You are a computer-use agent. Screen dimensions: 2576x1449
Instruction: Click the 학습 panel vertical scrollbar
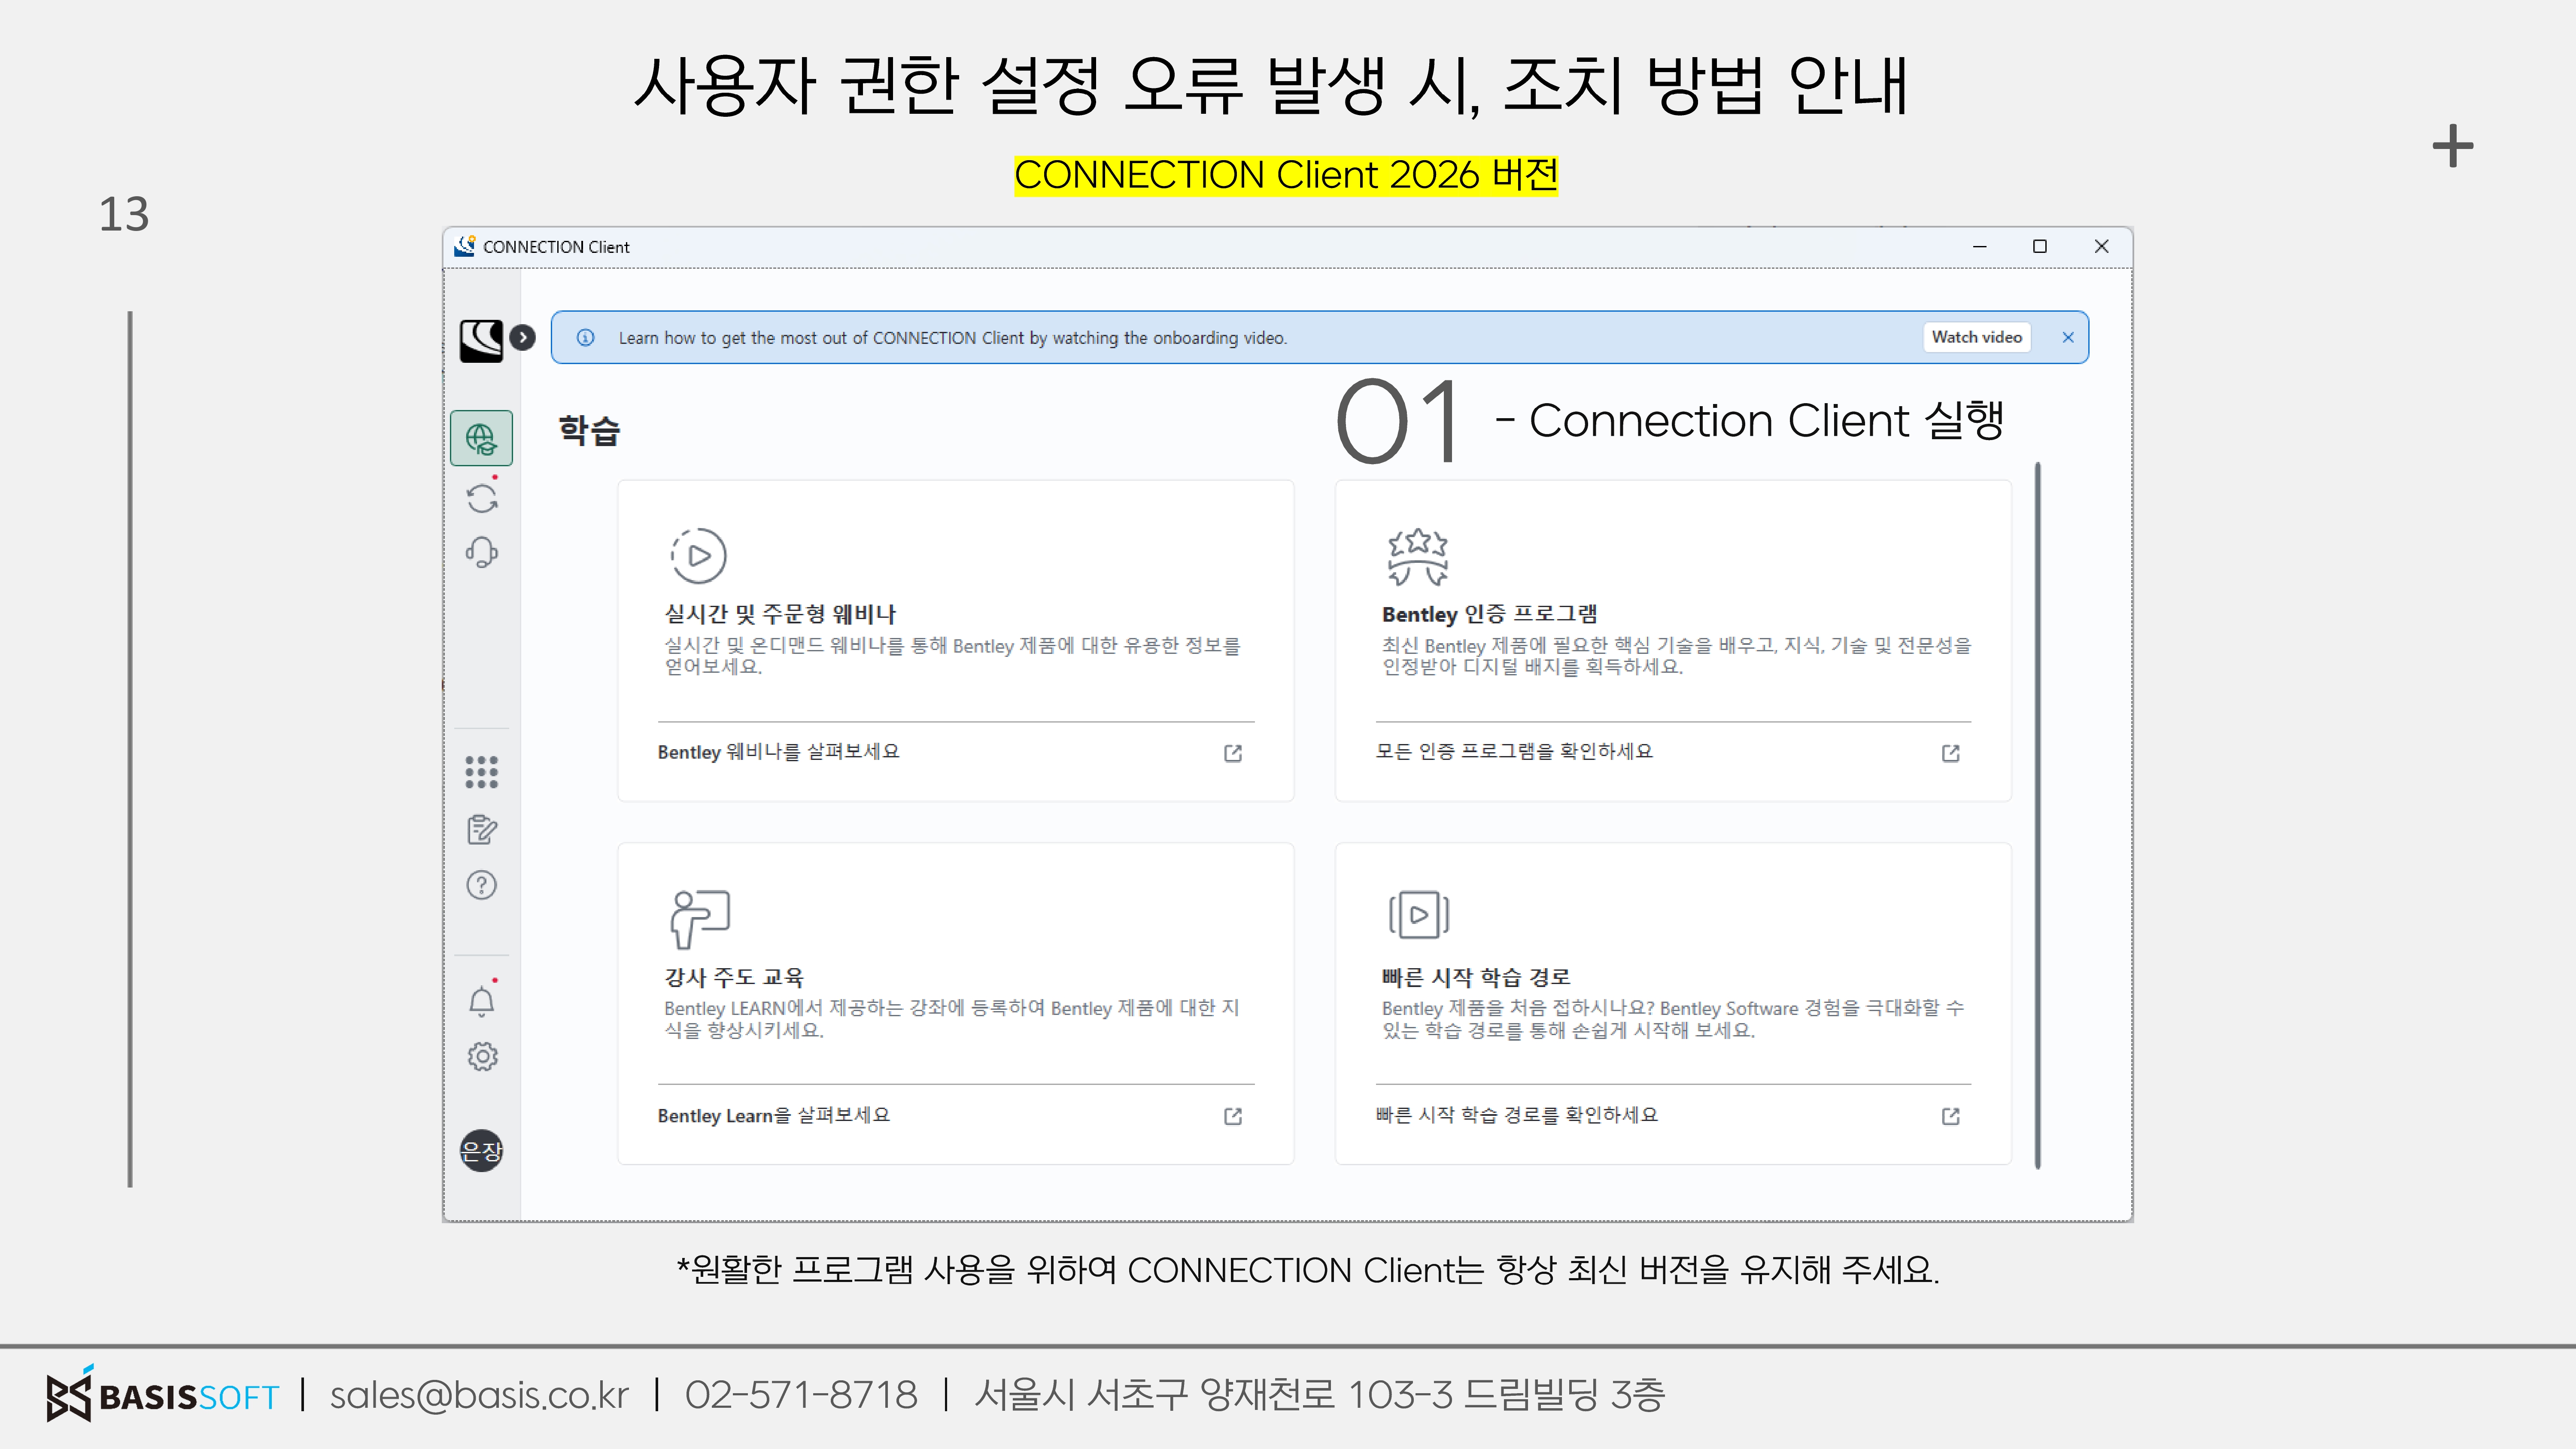point(2037,815)
